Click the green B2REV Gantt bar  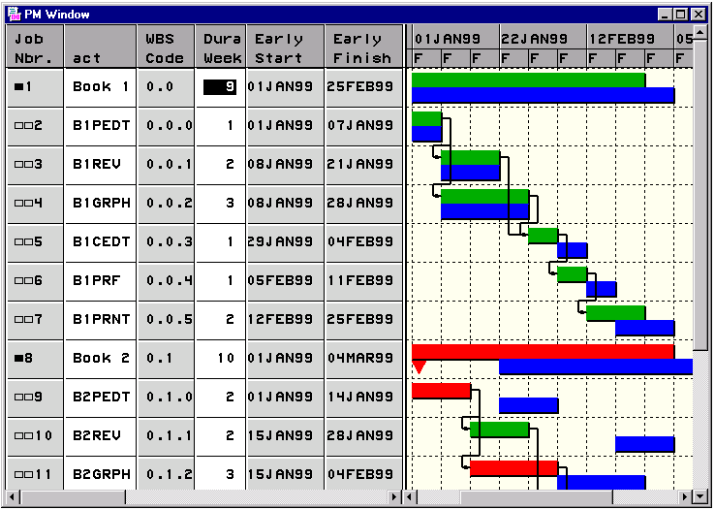499,430
